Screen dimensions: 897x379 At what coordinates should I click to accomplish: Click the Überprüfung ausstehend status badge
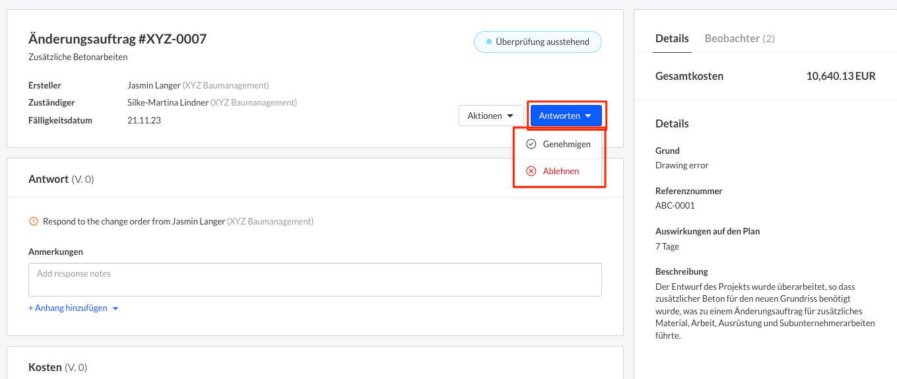537,42
